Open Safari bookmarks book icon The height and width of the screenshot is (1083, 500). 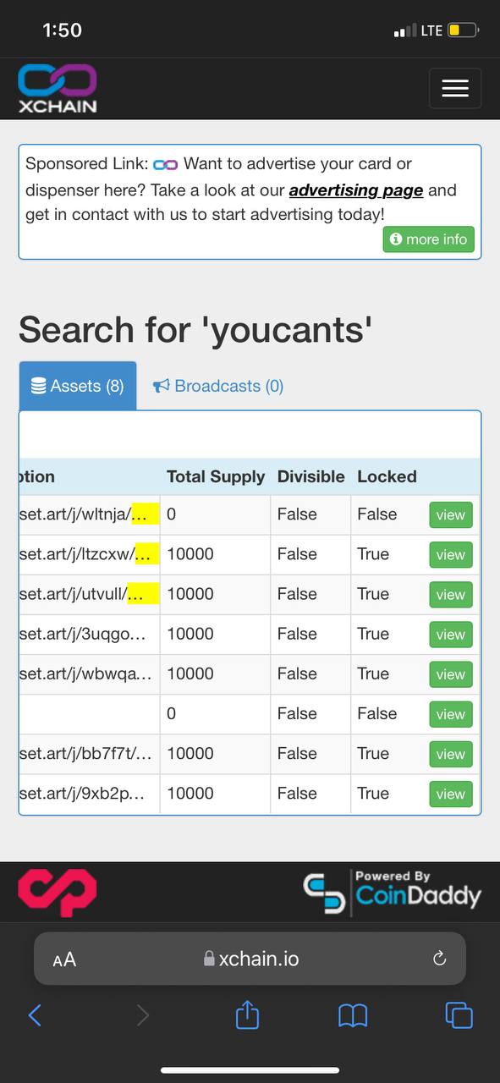coord(352,1014)
